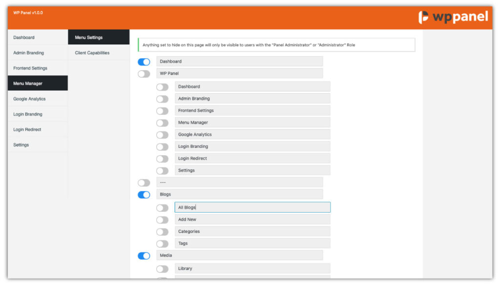Toggle the WP Panel Dashboard submenu switch
The height and width of the screenshot is (284, 500).
[x=162, y=87]
